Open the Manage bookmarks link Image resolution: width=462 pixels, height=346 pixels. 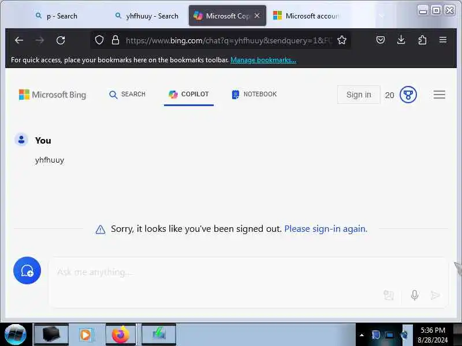click(263, 60)
